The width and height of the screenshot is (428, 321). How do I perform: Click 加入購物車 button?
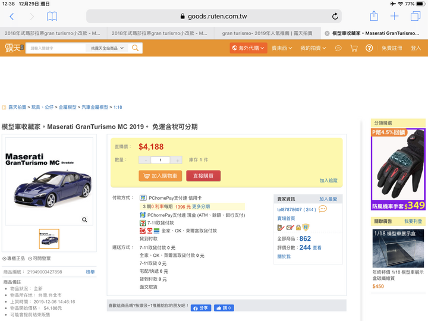pos(160,176)
